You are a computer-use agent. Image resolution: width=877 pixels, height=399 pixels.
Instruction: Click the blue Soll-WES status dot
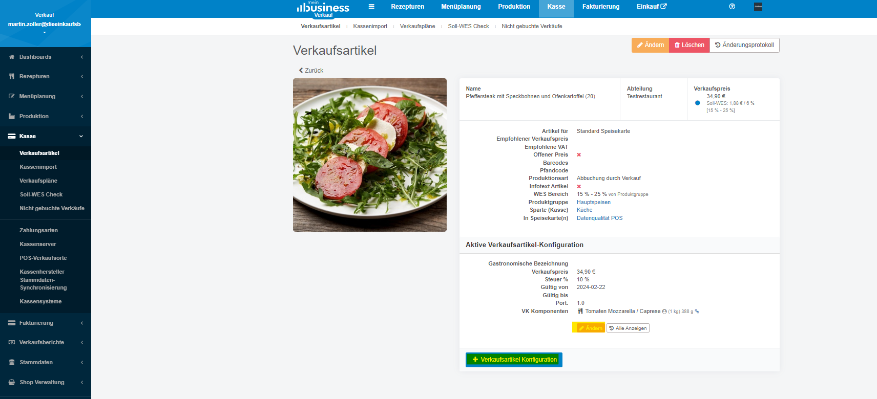coord(697,103)
